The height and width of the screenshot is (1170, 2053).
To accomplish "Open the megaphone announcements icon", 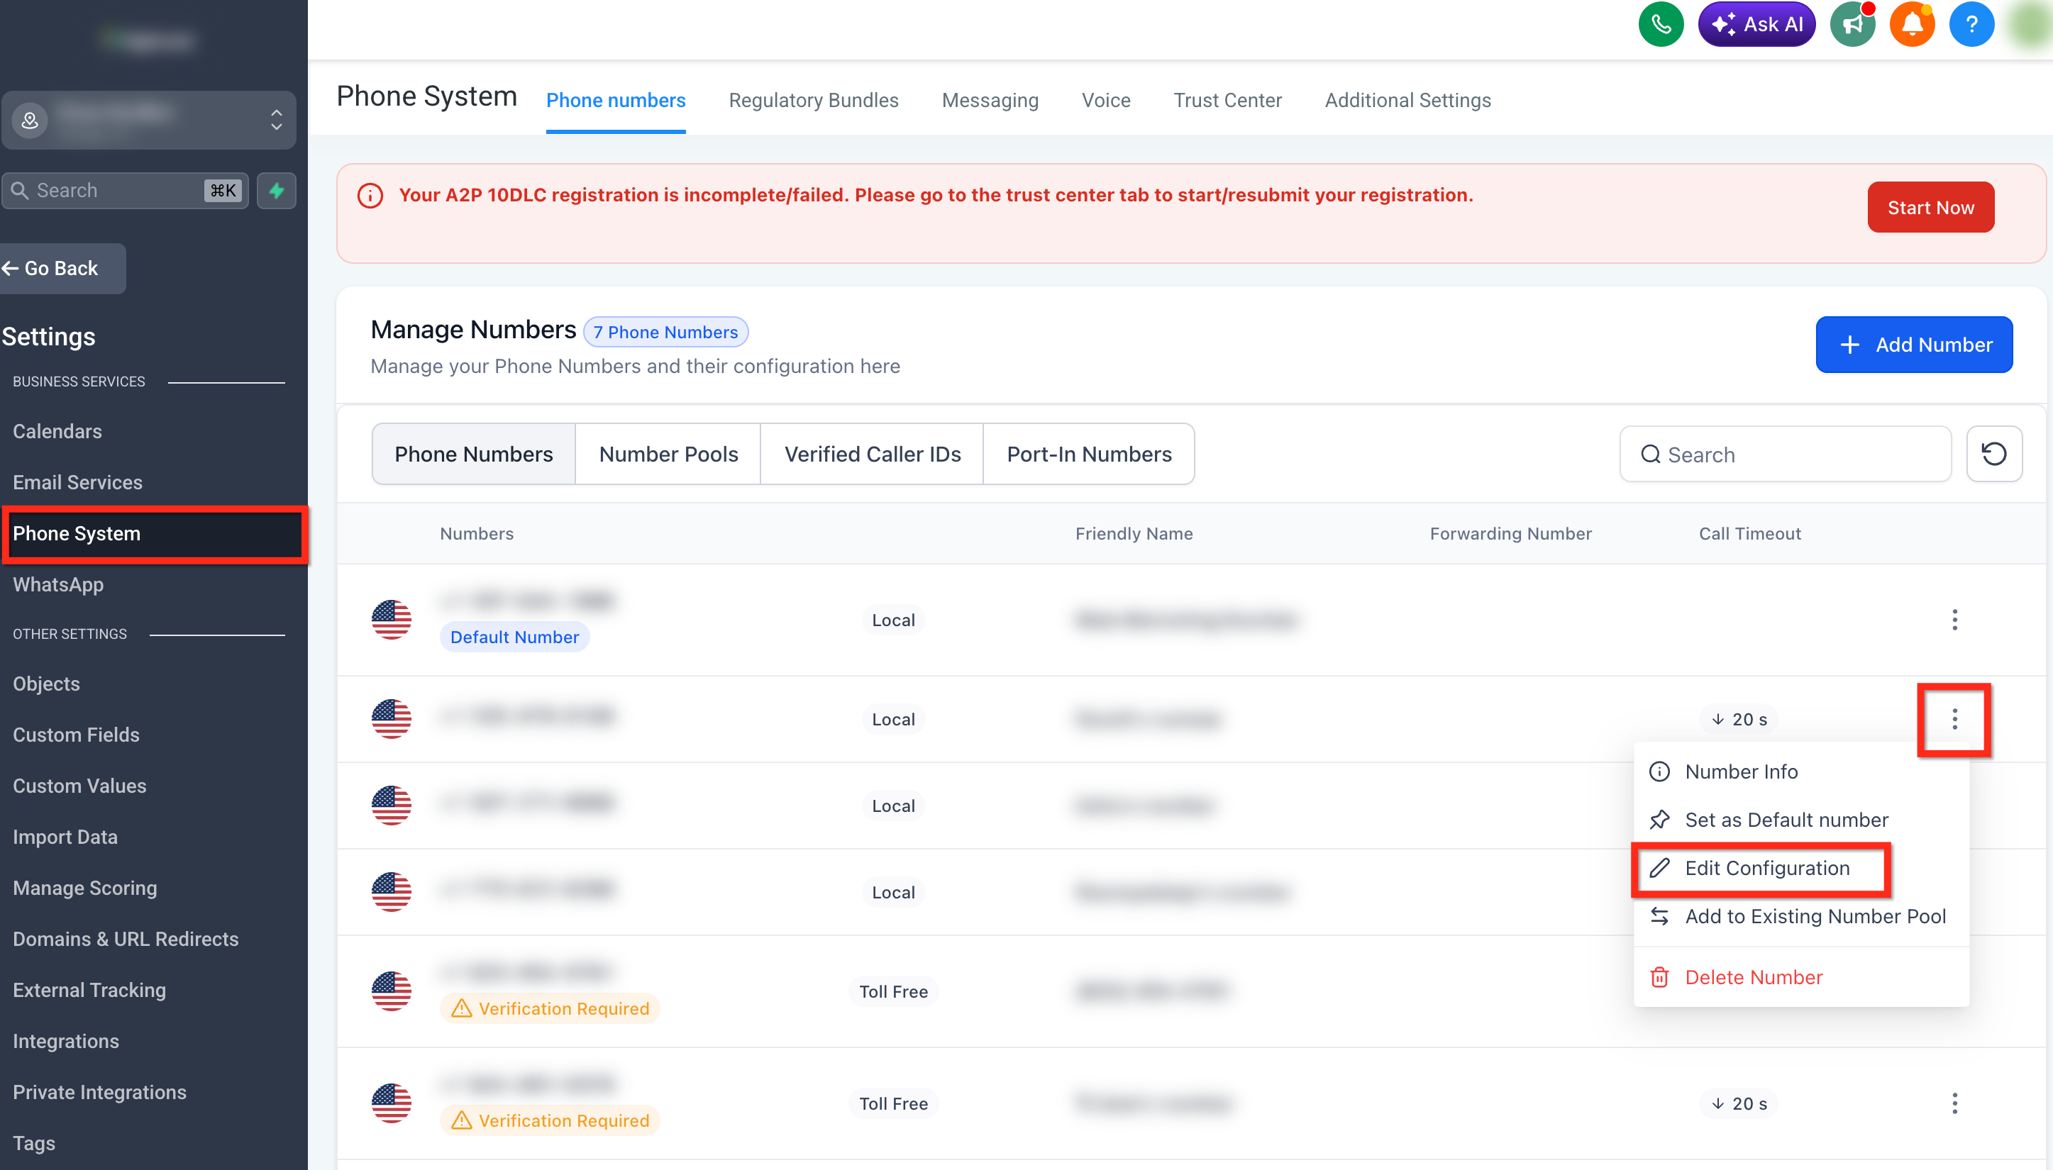I will (1852, 24).
